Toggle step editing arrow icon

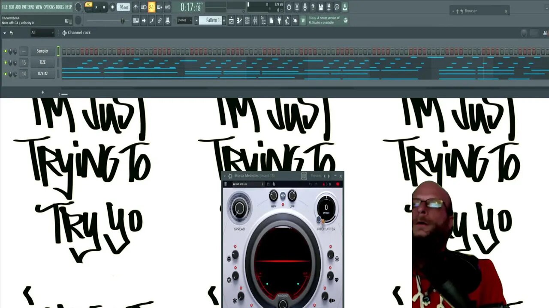tap(144, 21)
